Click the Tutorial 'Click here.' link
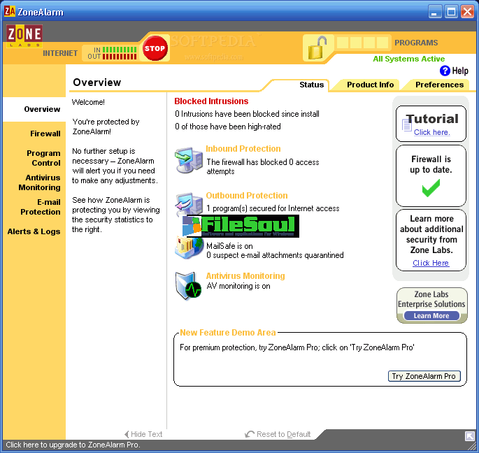This screenshot has width=479, height=453. tap(432, 132)
